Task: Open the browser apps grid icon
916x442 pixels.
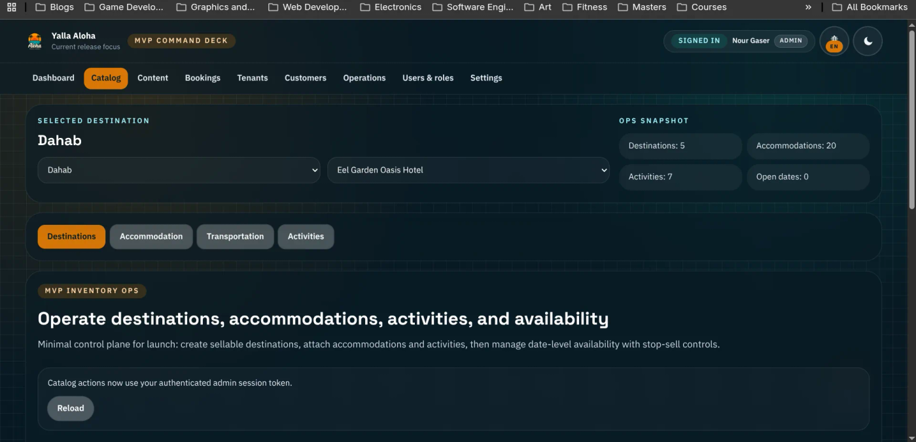Action: point(11,7)
